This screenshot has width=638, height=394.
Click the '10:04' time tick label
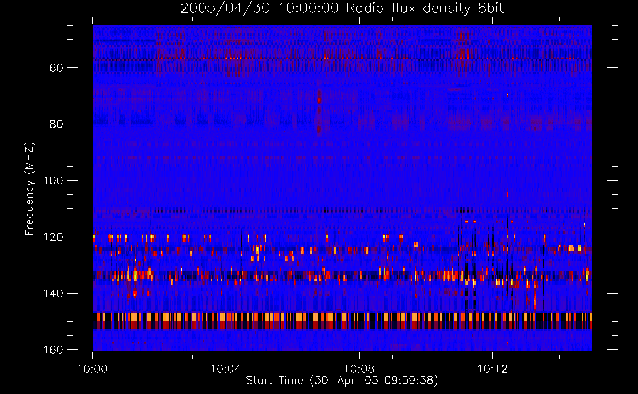click(x=226, y=369)
